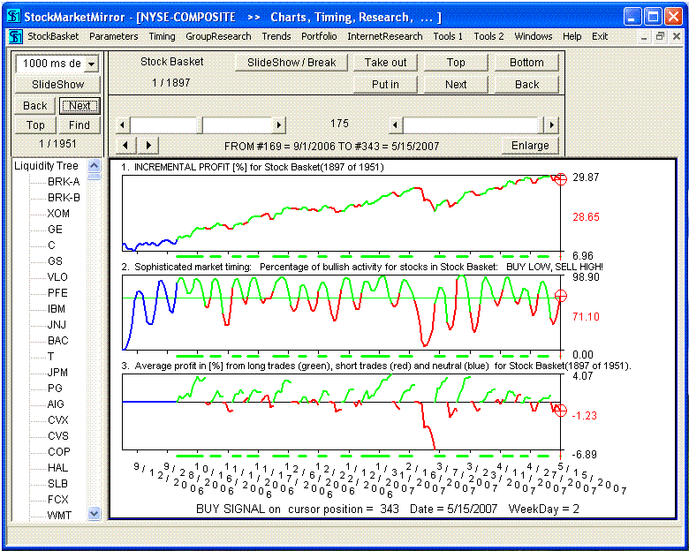
Task: Open the Timing menu
Action: (x=163, y=36)
